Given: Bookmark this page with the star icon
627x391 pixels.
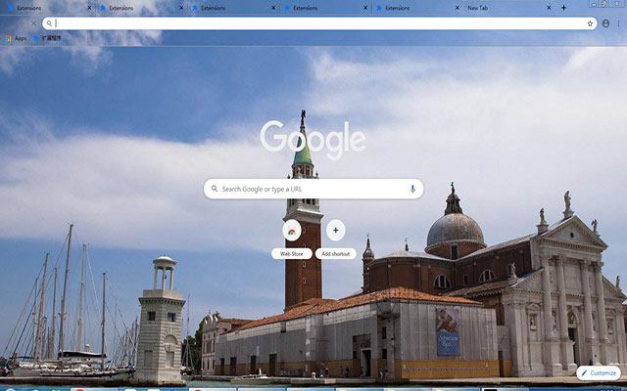Looking at the screenshot, I should 590,23.
